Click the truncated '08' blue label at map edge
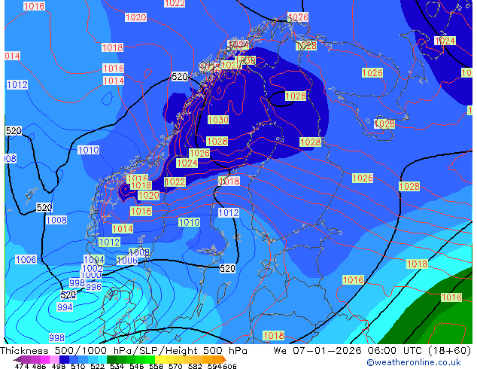Image resolution: width=477 pixels, height=369 pixels. point(11,158)
